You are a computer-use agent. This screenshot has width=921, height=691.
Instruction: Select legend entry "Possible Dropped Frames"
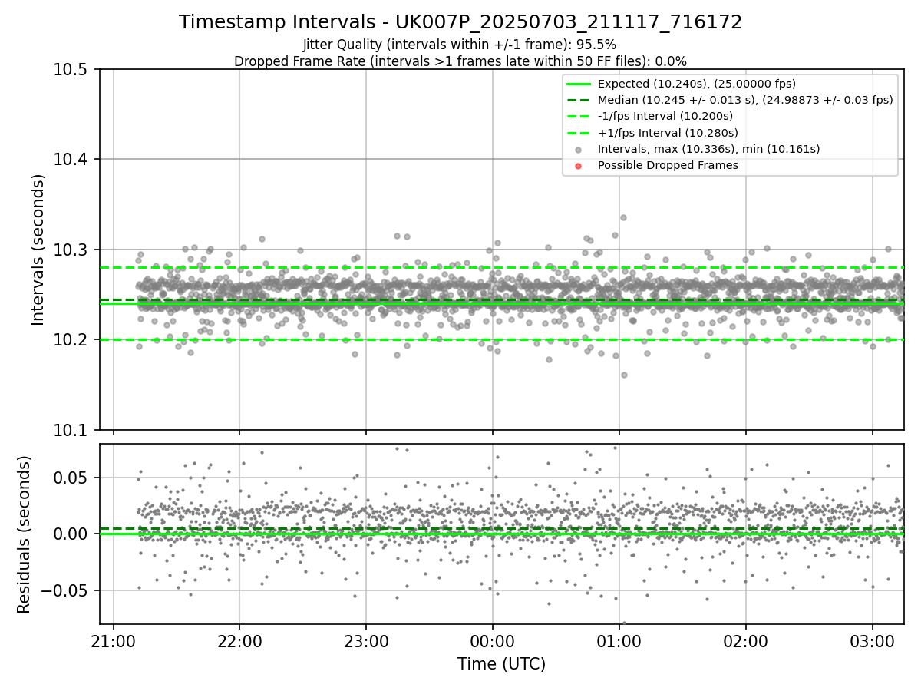(x=668, y=165)
